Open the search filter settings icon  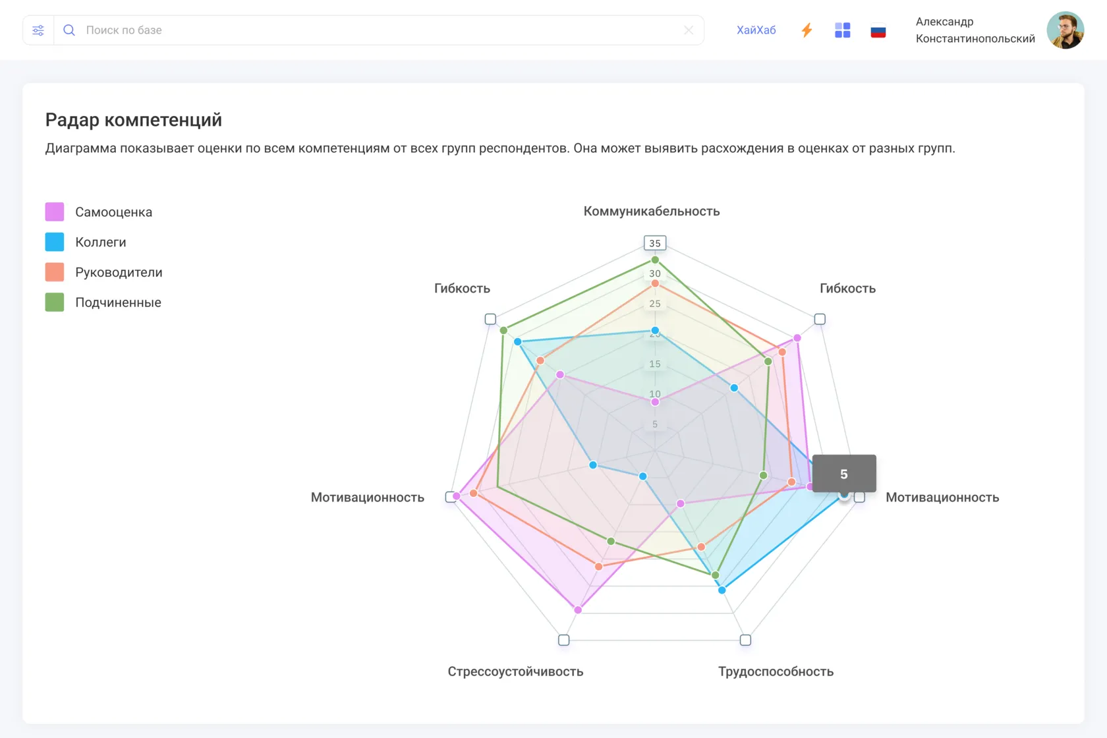38,30
